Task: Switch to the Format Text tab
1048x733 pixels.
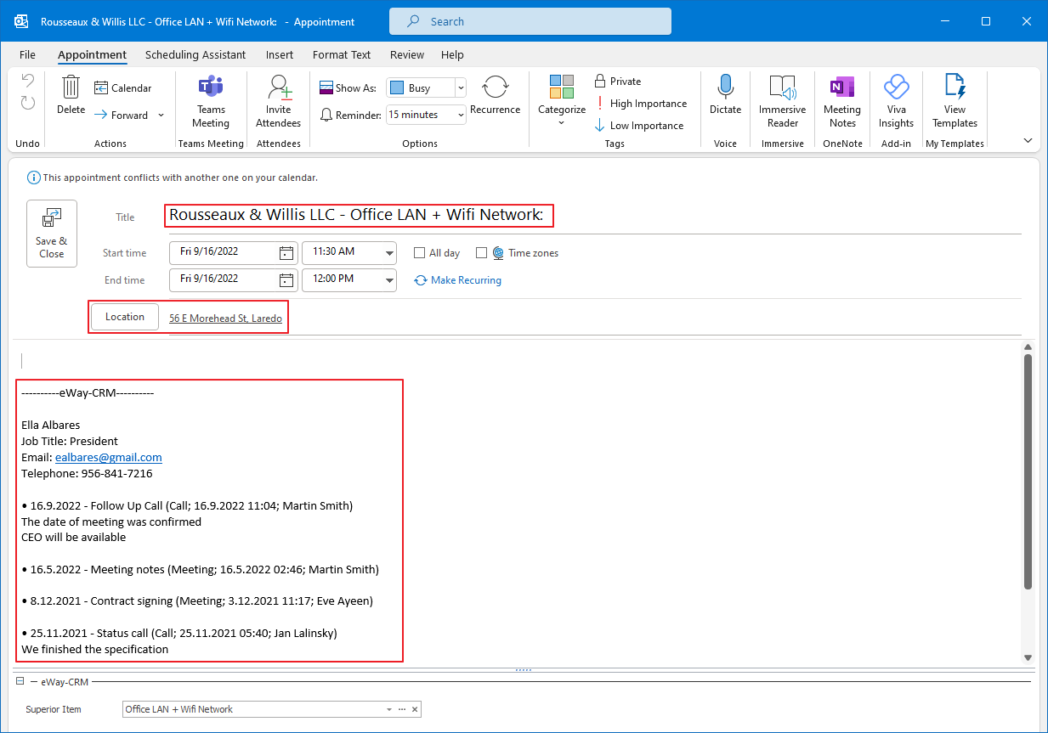Action: 342,54
